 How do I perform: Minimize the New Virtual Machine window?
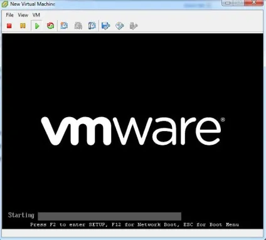tap(228, 3)
